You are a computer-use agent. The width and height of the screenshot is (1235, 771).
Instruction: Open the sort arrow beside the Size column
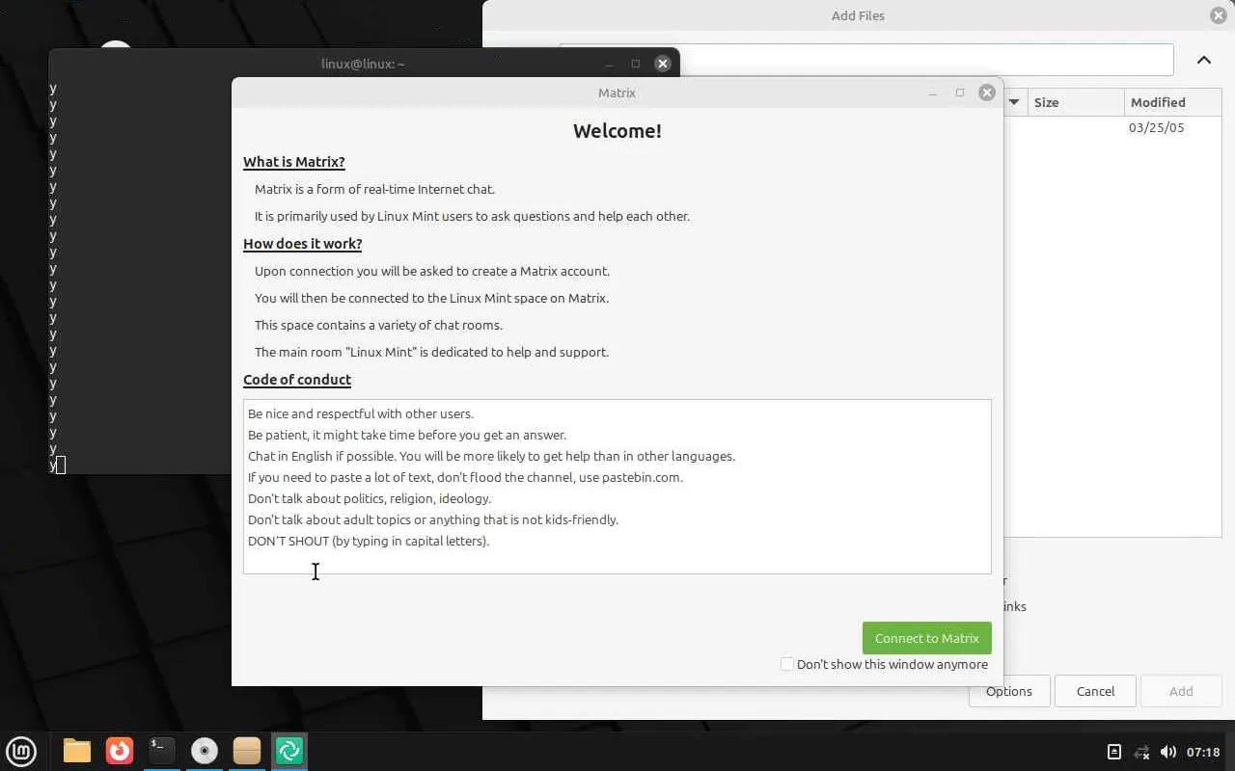coord(1014,102)
